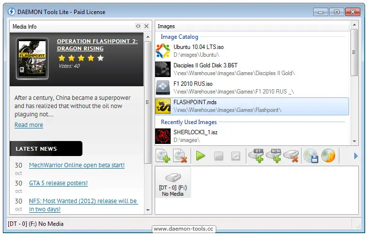Click the D:\images\Ubuntu\ path text
Screen dimensions: 368x236
(196, 55)
